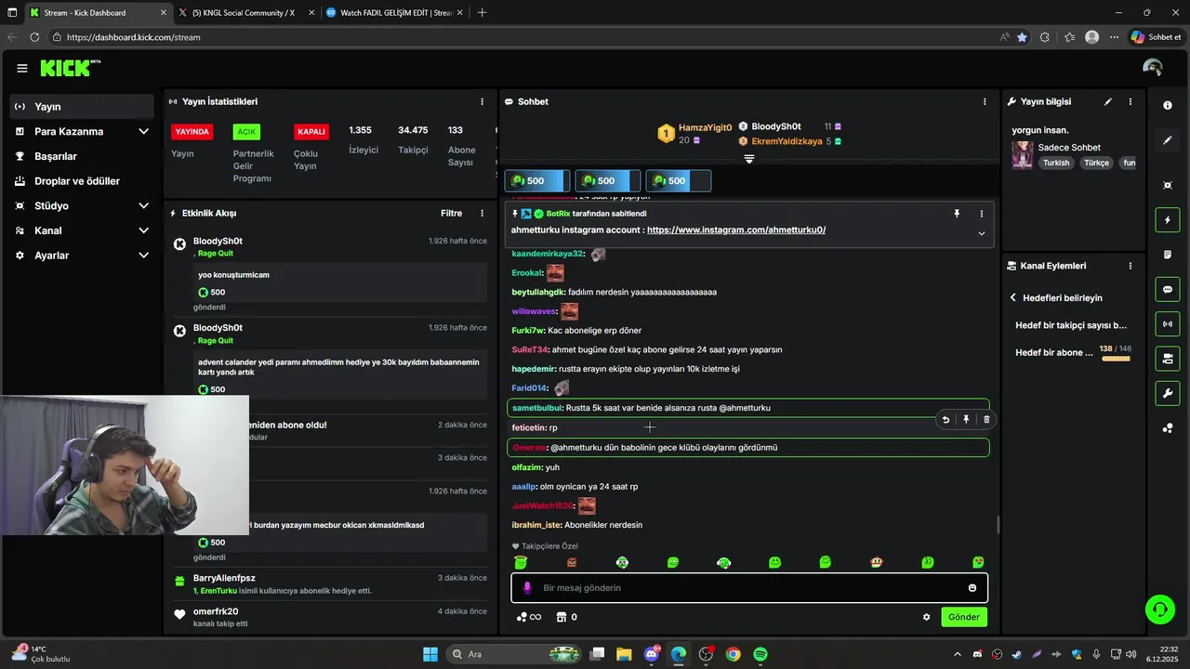Viewport: 1190px width, 669px height.
Task: Open Windows Start menu
Action: click(x=430, y=654)
